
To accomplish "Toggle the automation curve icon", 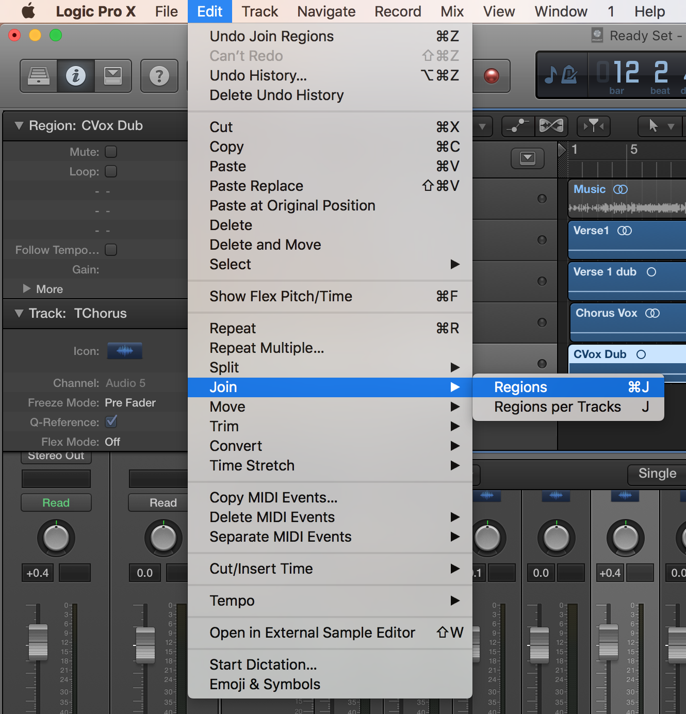I will 517,125.
